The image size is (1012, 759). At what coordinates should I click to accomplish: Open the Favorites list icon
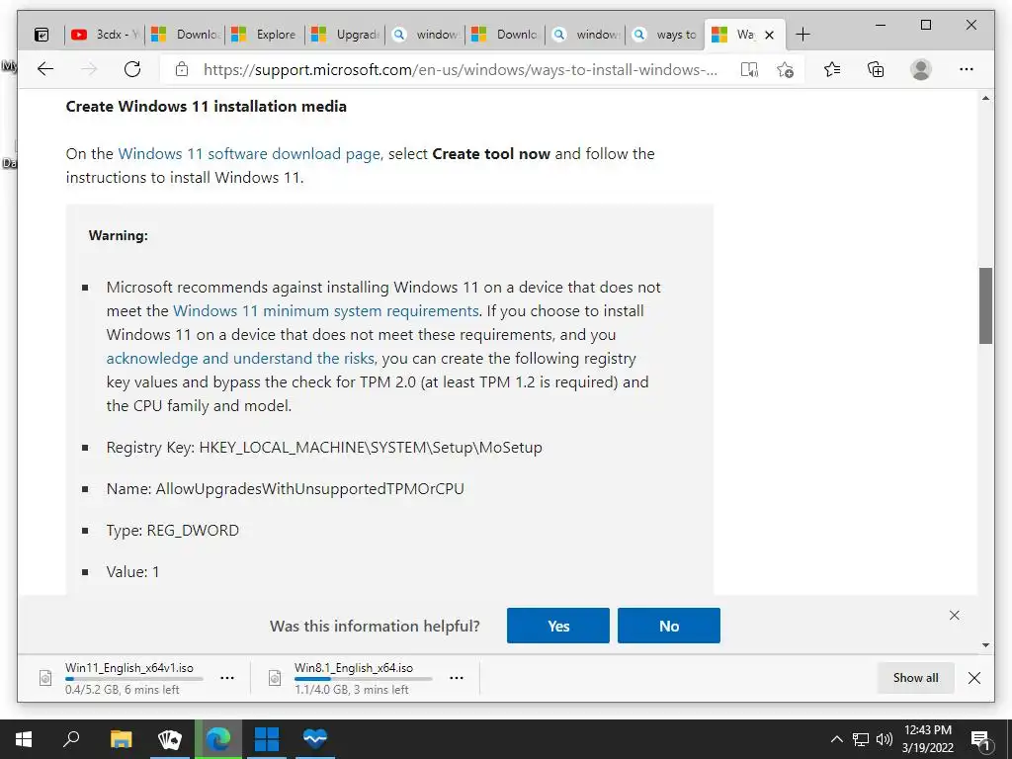coord(832,69)
